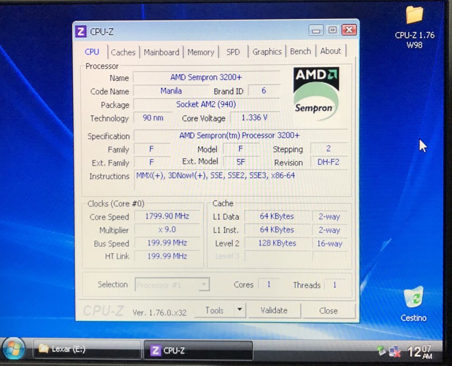This screenshot has height=366, width=452.
Task: Switch to the Memory tab
Action: (201, 52)
